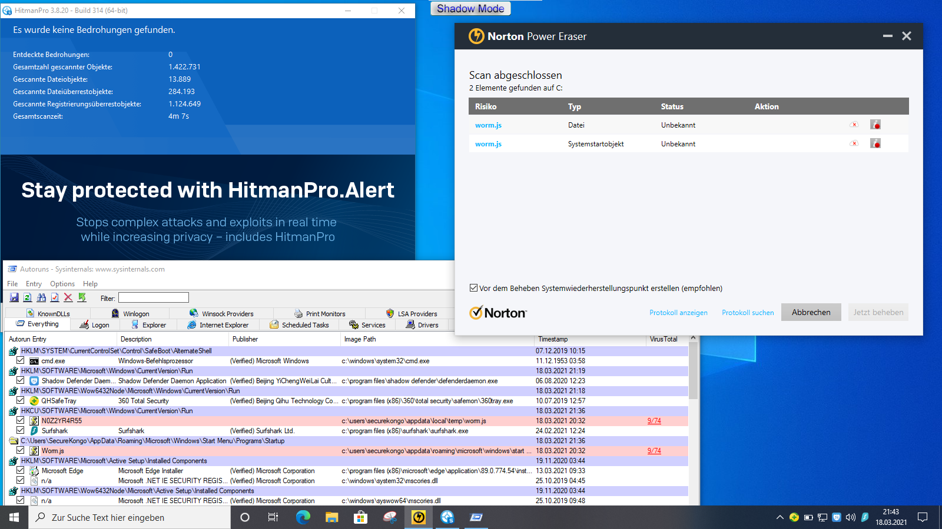Click the cloud icon for the worm.js Datei row
942x529 pixels.
pyautogui.click(x=854, y=125)
